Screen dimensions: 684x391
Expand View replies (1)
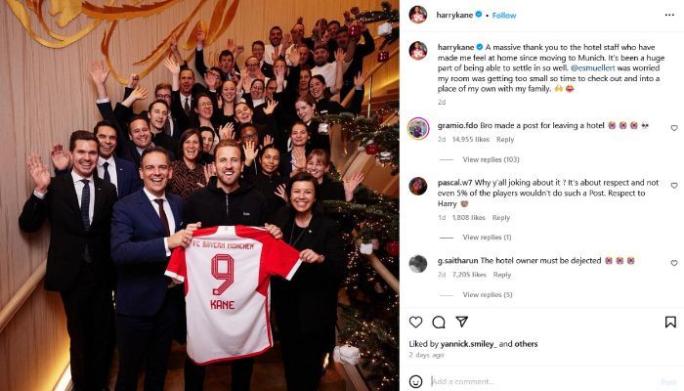[x=487, y=238]
